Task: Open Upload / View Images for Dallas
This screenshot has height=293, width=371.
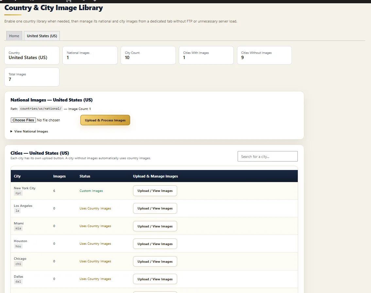Action: [155, 279]
